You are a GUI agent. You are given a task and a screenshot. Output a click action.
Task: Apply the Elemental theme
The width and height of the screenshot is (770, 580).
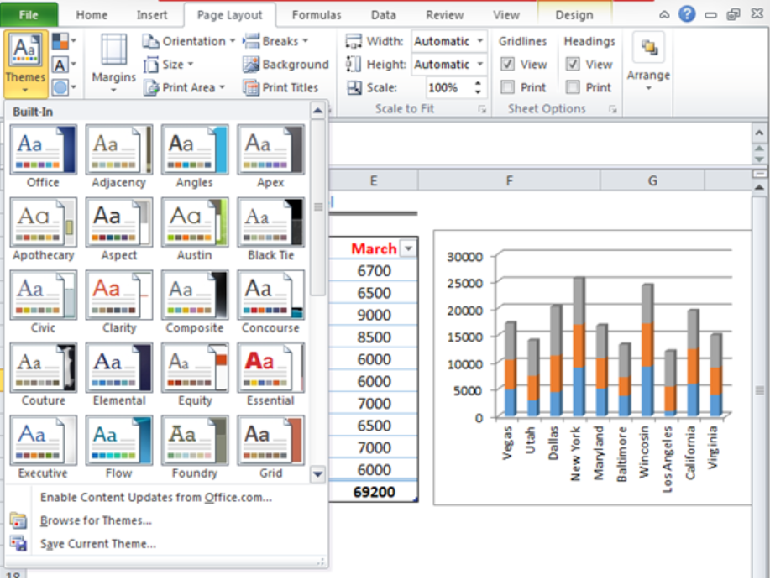(119, 374)
